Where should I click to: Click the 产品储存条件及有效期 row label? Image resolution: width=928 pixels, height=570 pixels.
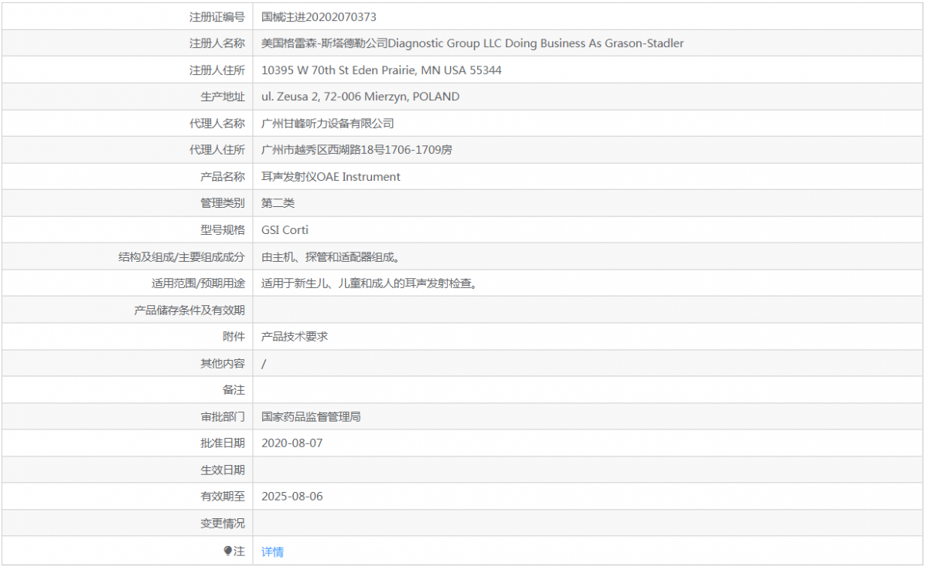(x=189, y=310)
